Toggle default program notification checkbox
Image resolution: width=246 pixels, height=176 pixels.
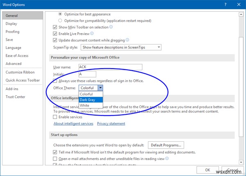pos(55,152)
